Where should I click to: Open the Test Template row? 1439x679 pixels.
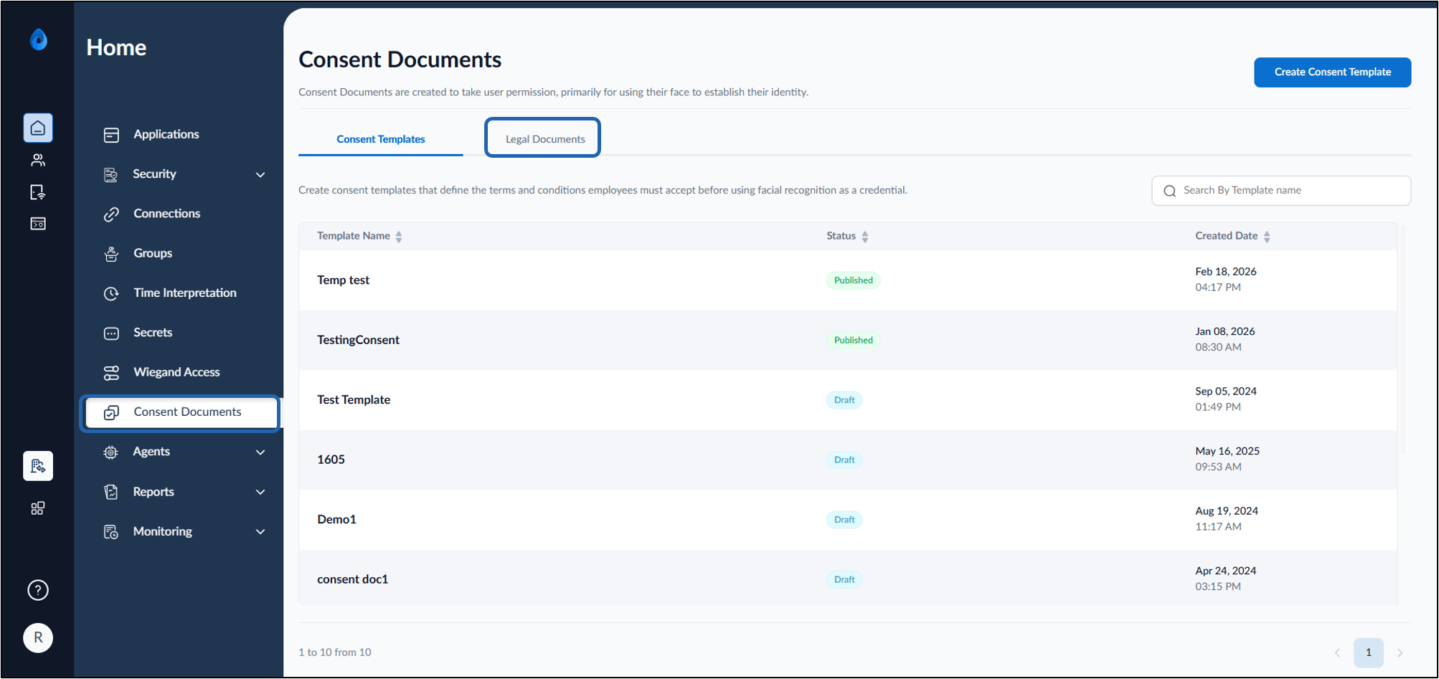pyautogui.click(x=848, y=400)
